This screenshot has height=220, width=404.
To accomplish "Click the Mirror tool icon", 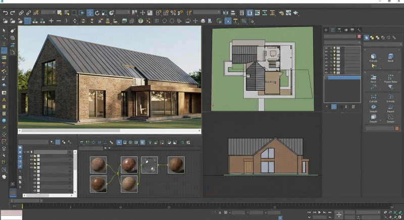I will [226, 13].
